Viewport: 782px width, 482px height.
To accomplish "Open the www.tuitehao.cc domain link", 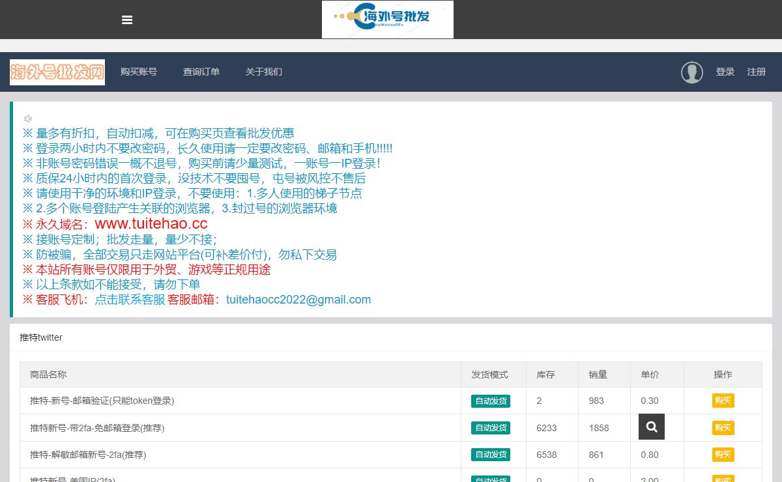I will 151,223.
